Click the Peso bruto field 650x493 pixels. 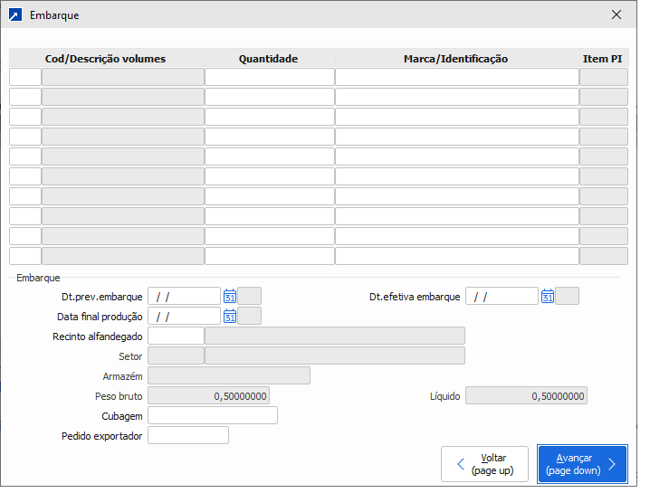pos(208,396)
